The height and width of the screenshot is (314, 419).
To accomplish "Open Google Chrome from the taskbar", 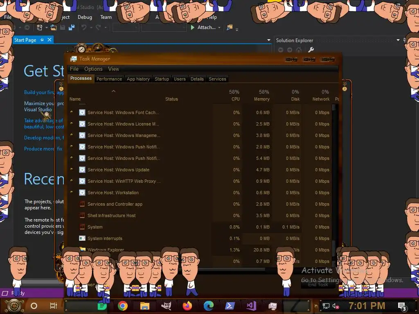I will (x=123, y=306).
